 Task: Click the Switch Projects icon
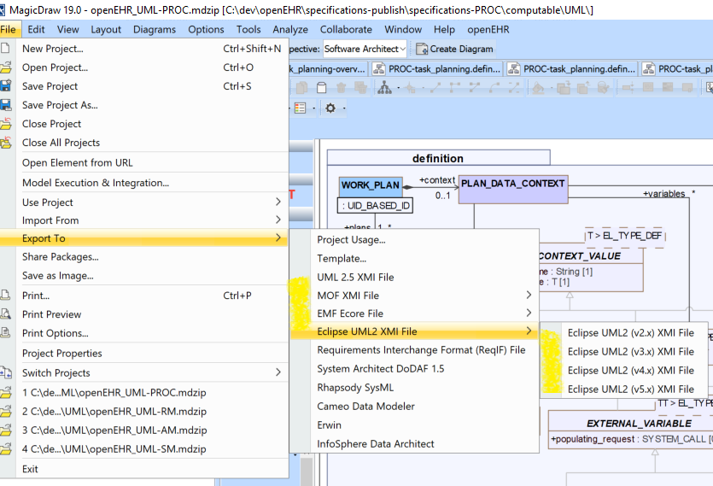[6, 372]
